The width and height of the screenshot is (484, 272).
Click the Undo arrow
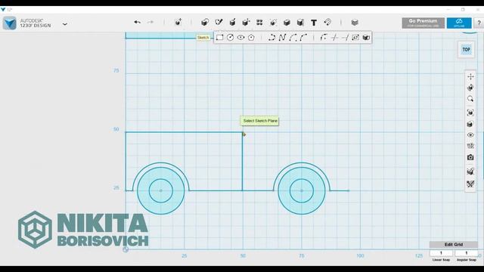coord(138,22)
